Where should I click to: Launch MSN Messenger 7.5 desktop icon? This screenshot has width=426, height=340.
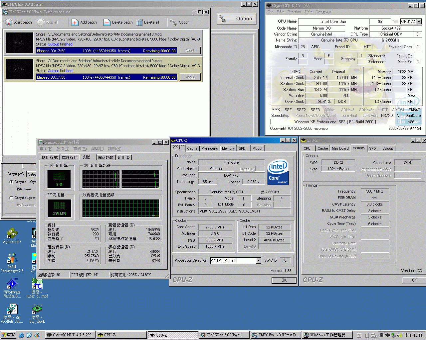click(12, 258)
